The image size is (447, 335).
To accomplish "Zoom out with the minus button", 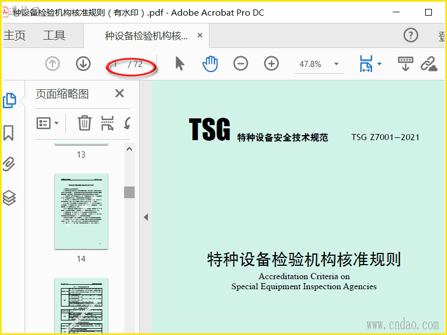I will point(241,64).
